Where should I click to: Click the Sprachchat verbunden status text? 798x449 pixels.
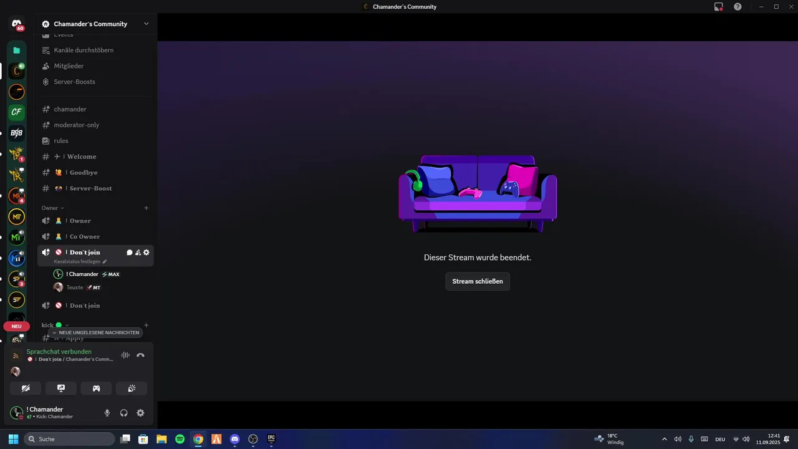tap(59, 352)
